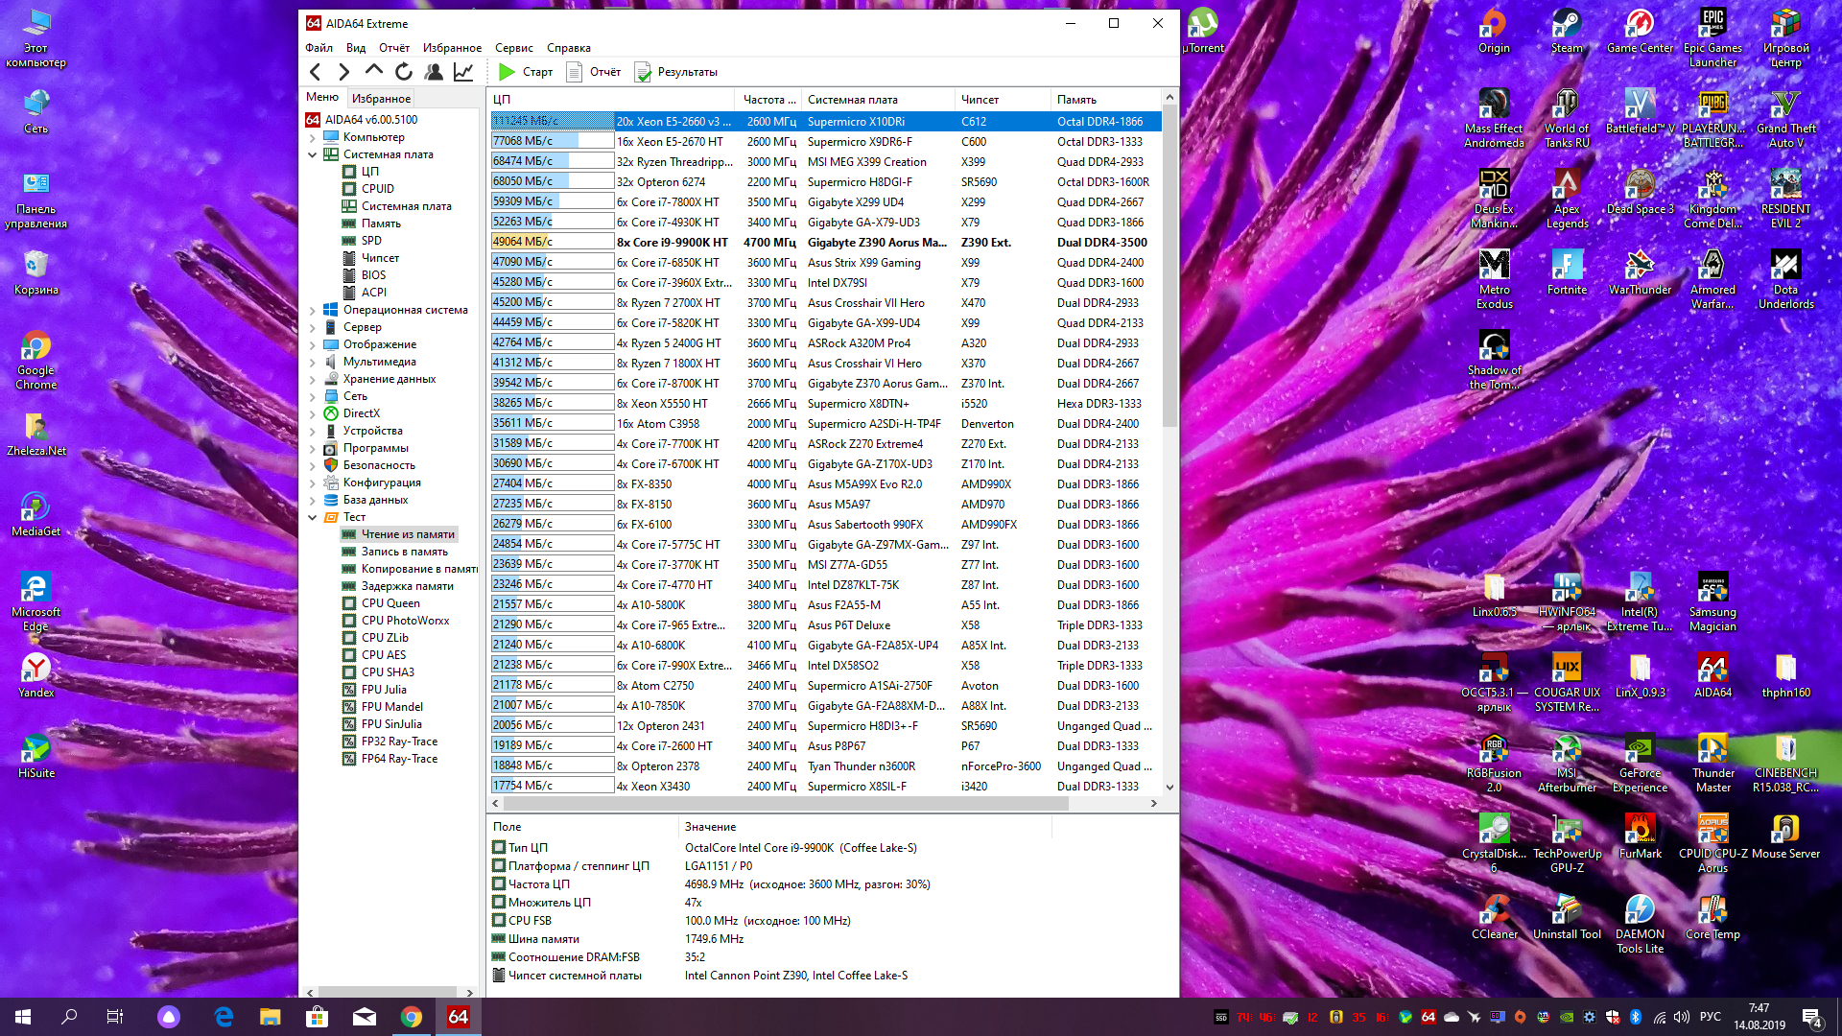Click the Отчёт report toolbar button
The width and height of the screenshot is (1842, 1036).
(594, 72)
